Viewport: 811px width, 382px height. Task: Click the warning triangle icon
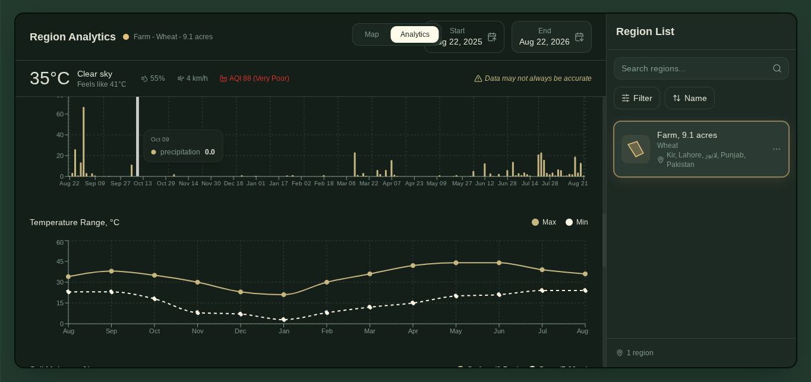(478, 78)
